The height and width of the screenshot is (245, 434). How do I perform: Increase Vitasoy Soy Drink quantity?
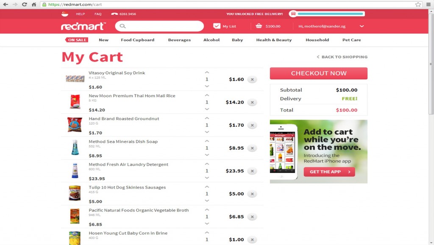point(207,72)
